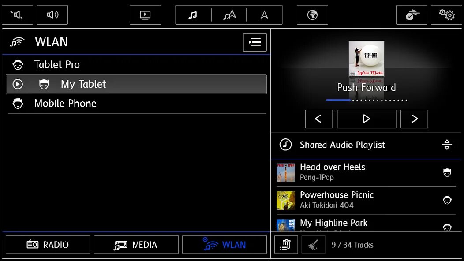Click the Mobile Phone avatar icon
The height and width of the screenshot is (261, 464).
(18, 104)
